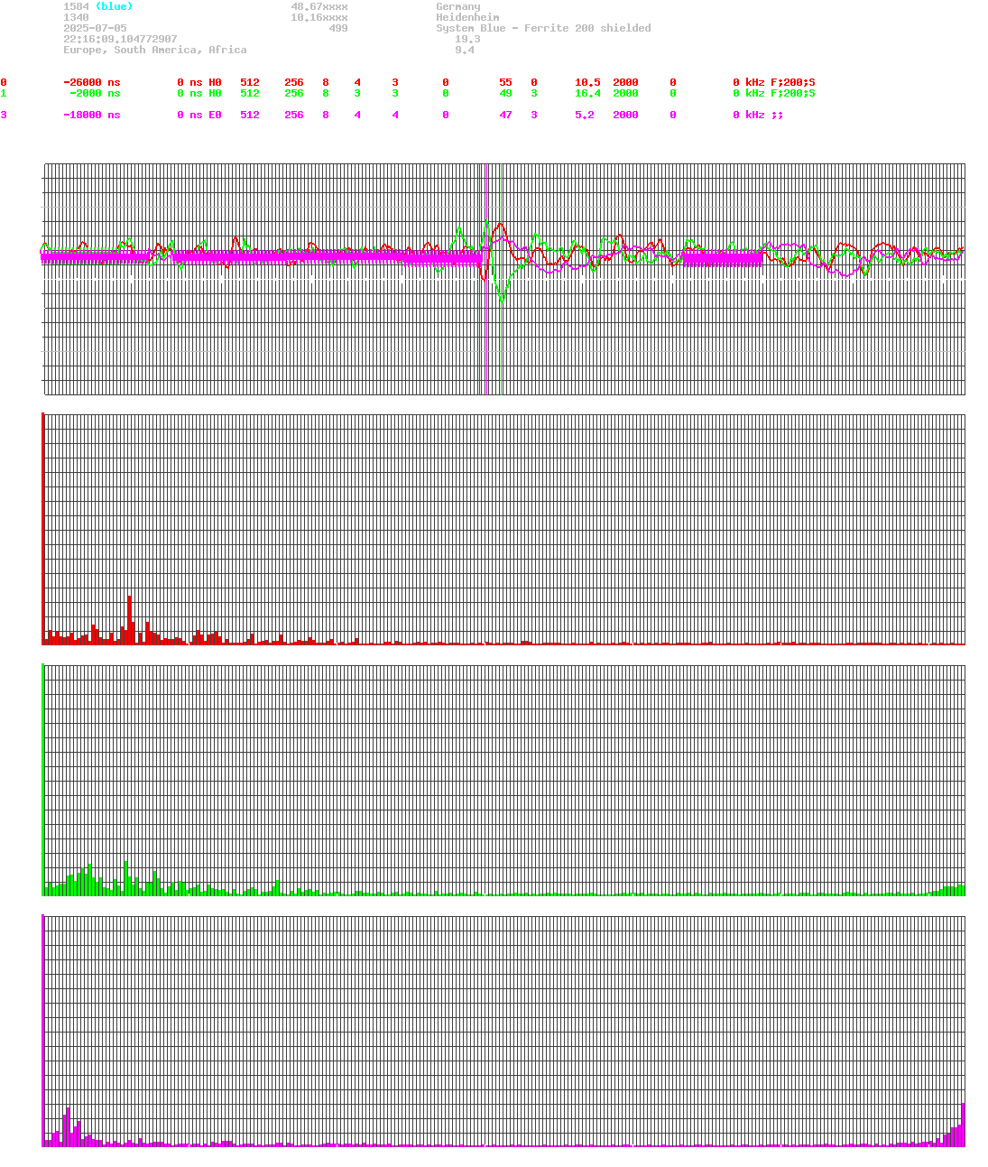Click green row value 49
The image size is (988, 1167).
pyautogui.click(x=505, y=93)
